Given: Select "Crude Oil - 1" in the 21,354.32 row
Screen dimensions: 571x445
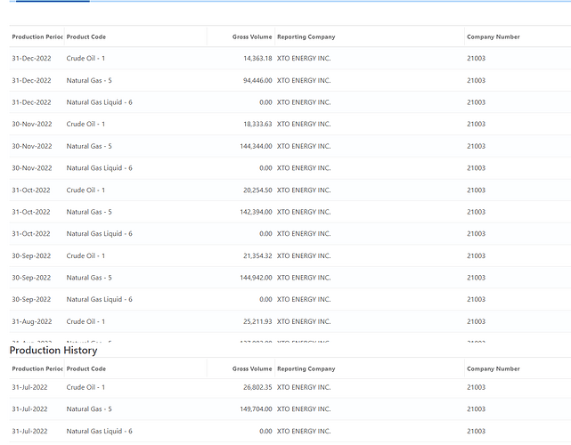Looking at the screenshot, I should 86,255.
